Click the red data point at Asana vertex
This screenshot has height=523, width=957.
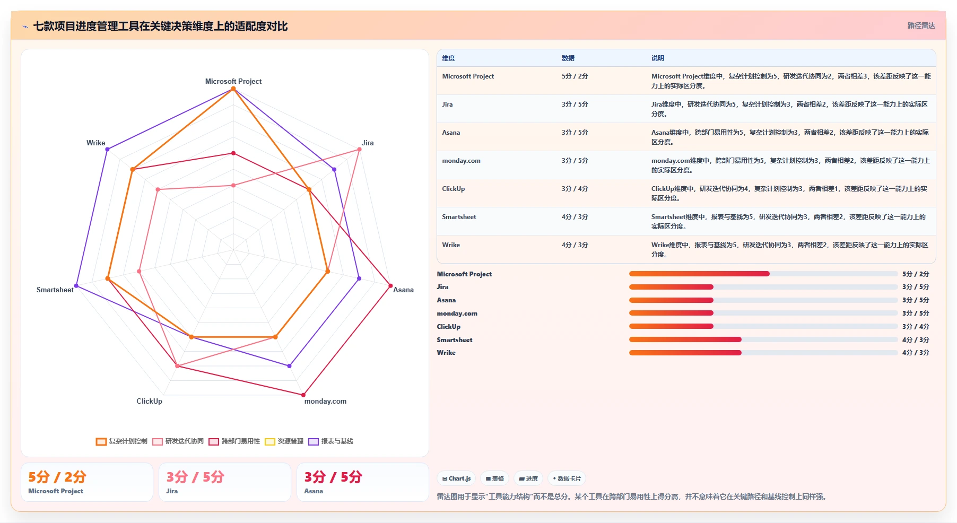[x=391, y=286]
